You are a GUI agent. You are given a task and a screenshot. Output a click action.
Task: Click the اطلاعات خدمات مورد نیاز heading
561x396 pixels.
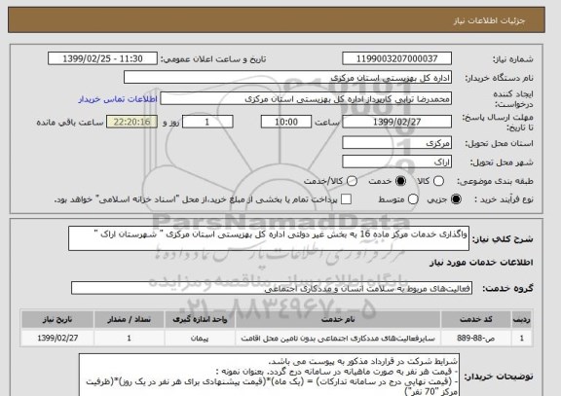point(481,263)
